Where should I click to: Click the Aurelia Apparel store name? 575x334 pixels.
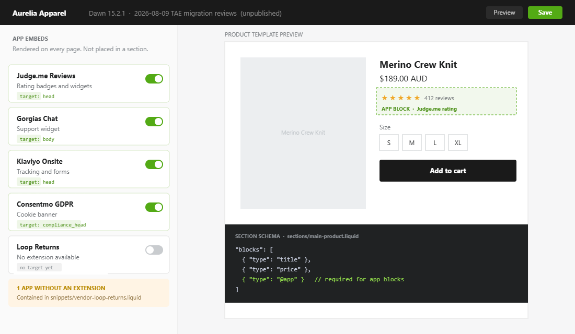click(39, 13)
